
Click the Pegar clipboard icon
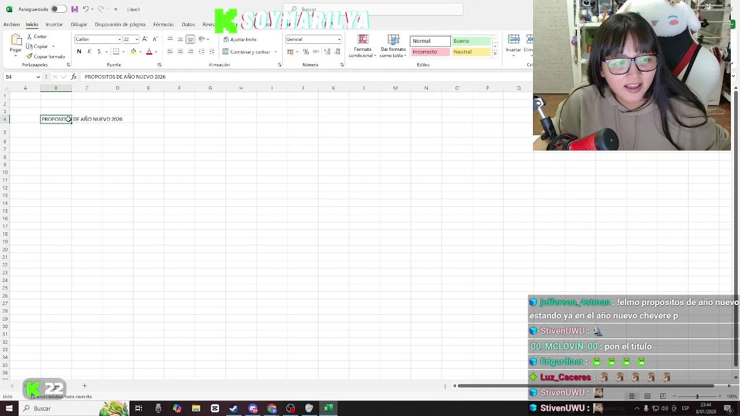tap(16, 40)
